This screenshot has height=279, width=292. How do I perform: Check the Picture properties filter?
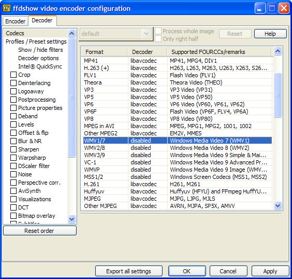click(x=13, y=108)
